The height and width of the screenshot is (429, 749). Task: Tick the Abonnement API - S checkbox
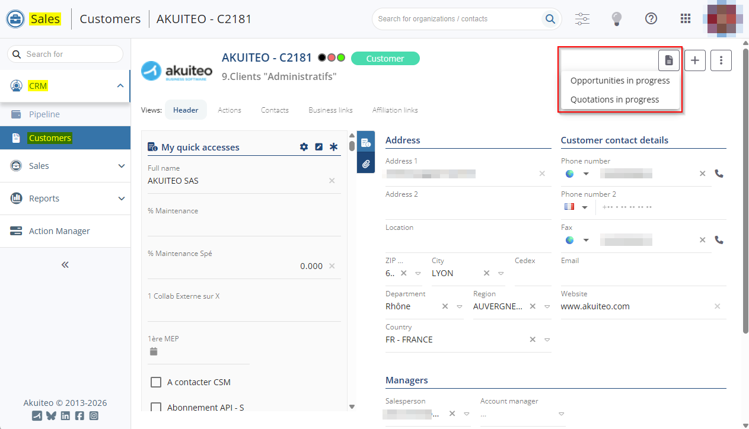pos(156,407)
